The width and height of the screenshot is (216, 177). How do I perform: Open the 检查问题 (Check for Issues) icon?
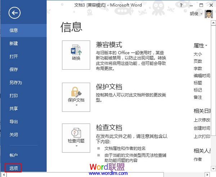[x=76, y=137]
